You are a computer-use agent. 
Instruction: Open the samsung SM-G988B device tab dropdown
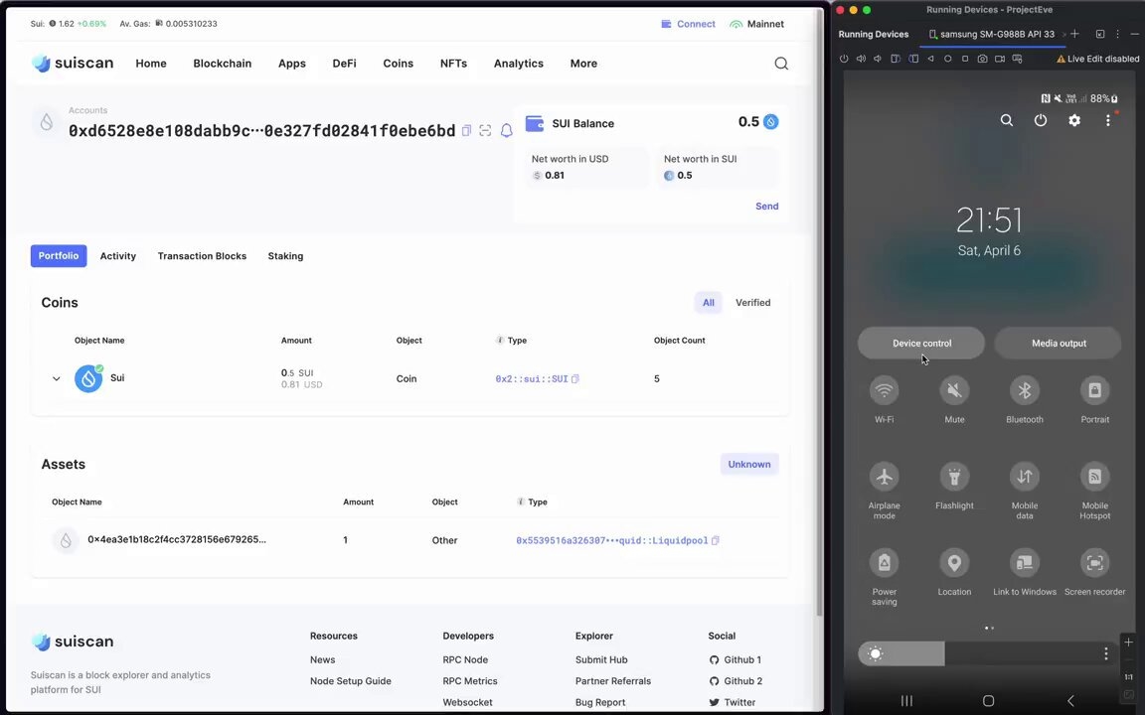click(994, 33)
